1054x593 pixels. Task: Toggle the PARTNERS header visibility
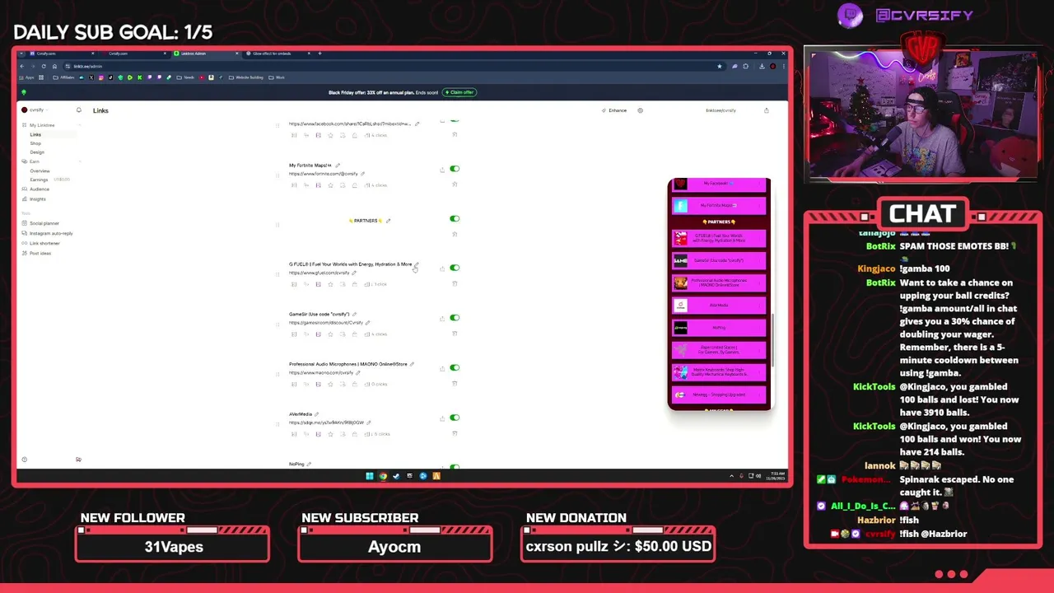(x=455, y=219)
